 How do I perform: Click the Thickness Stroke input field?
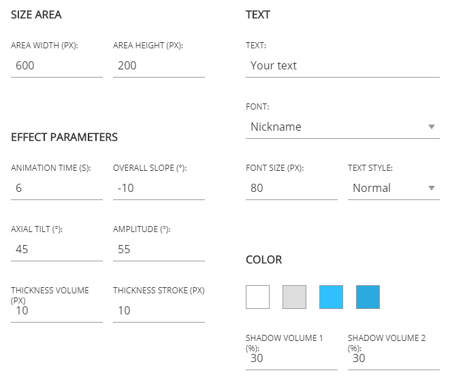click(159, 311)
